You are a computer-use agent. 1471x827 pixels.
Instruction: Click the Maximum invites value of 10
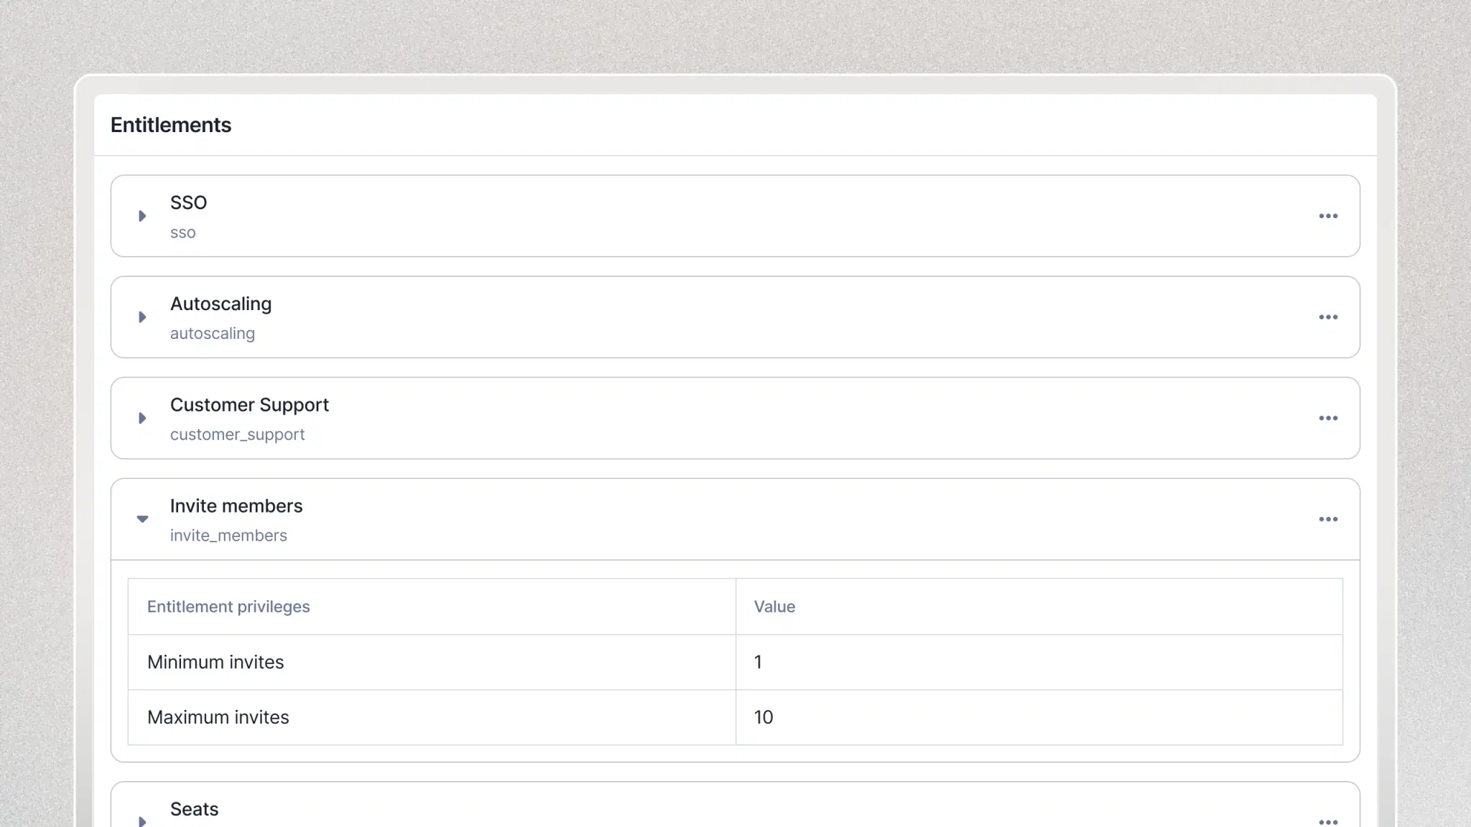[764, 717]
